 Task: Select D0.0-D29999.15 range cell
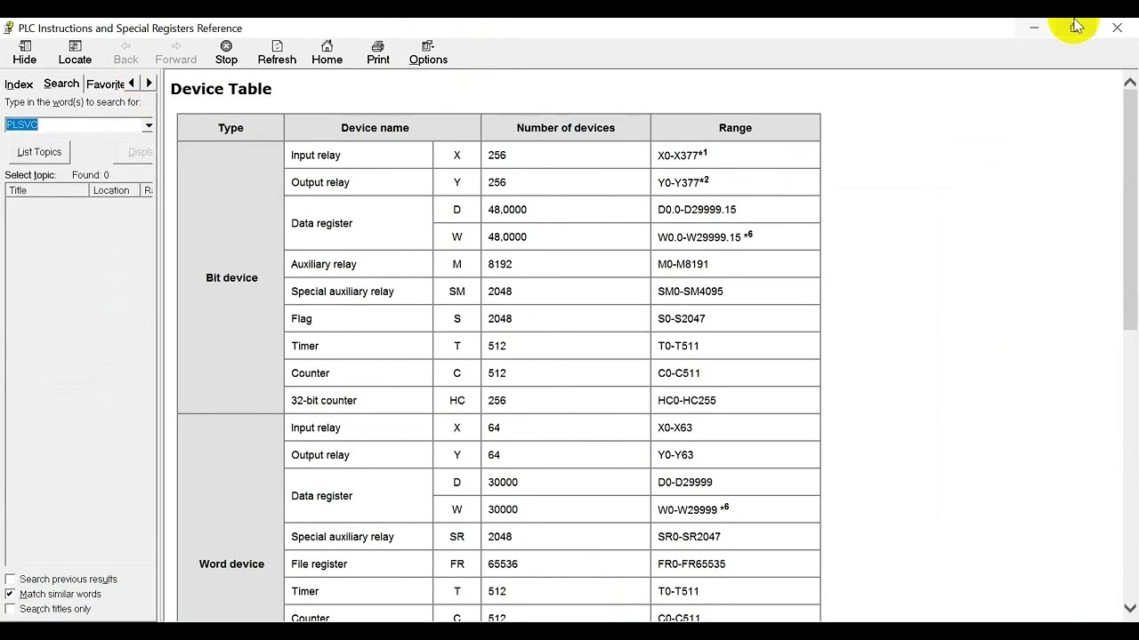tap(735, 210)
